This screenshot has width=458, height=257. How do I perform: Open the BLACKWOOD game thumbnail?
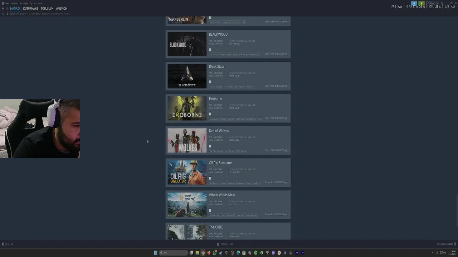[187, 44]
